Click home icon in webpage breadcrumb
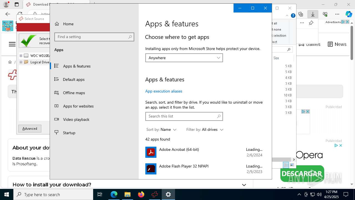This screenshot has height=200, width=355. click(10, 62)
